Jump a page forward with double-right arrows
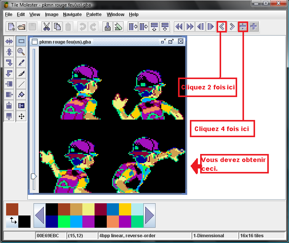The image size is (289, 243). tap(189, 27)
